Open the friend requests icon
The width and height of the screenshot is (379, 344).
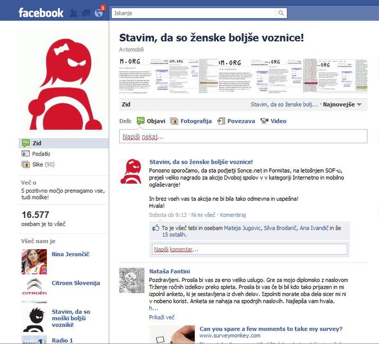click(73, 13)
